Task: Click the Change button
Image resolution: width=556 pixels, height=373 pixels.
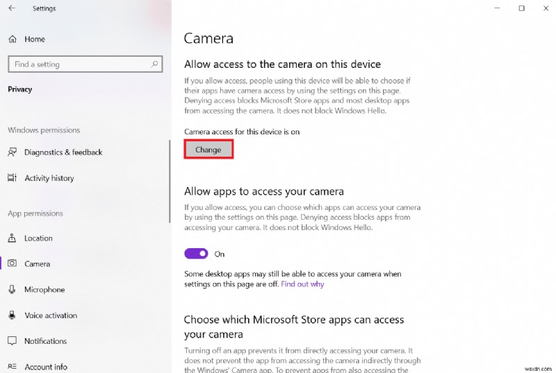Action: (208, 150)
